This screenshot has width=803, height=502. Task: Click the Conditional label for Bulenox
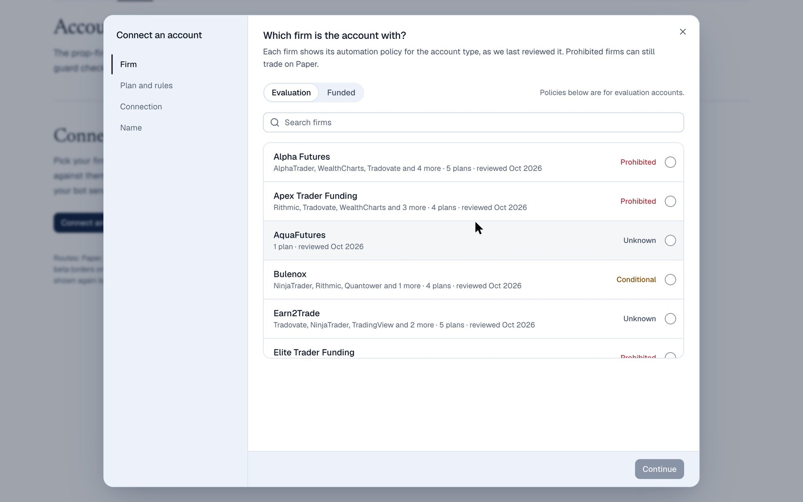636,279
